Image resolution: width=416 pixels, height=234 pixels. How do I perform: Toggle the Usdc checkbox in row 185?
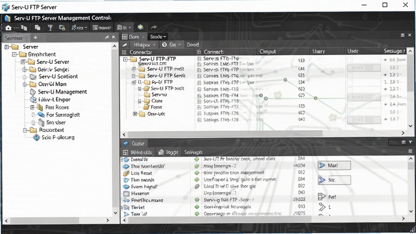pyautogui.click(x=350, y=106)
